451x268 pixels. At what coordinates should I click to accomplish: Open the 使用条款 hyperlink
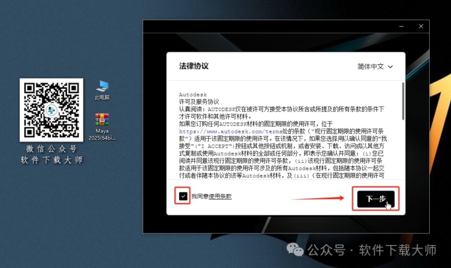pos(220,197)
